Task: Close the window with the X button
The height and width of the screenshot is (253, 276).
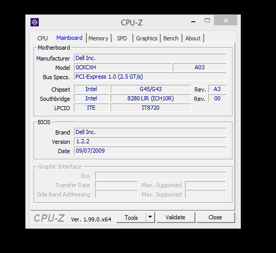Action: (x=226, y=21)
